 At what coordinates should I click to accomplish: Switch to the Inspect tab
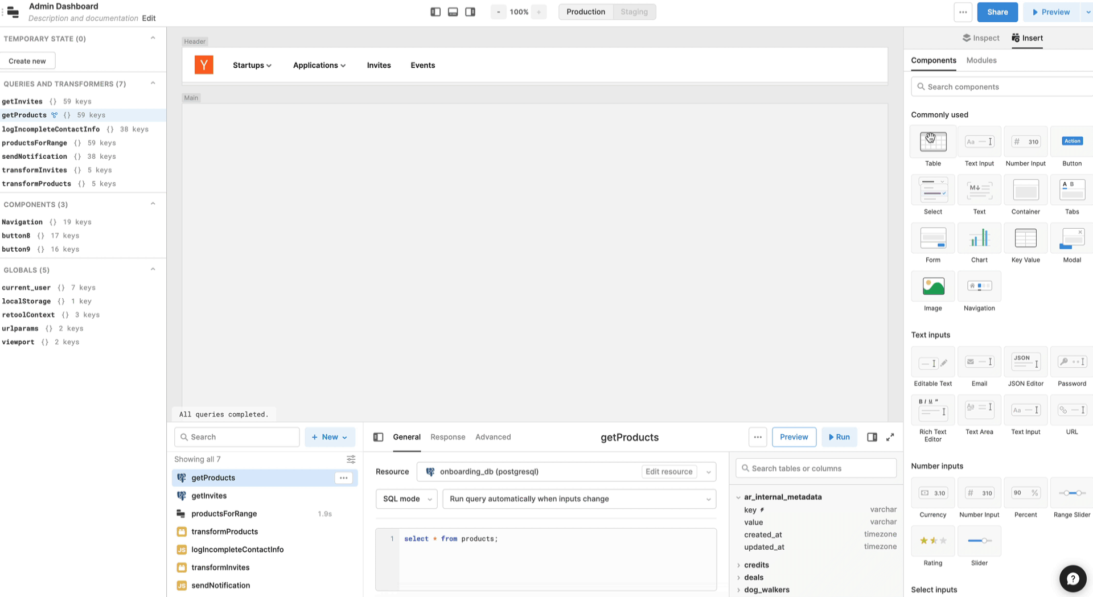(x=981, y=38)
